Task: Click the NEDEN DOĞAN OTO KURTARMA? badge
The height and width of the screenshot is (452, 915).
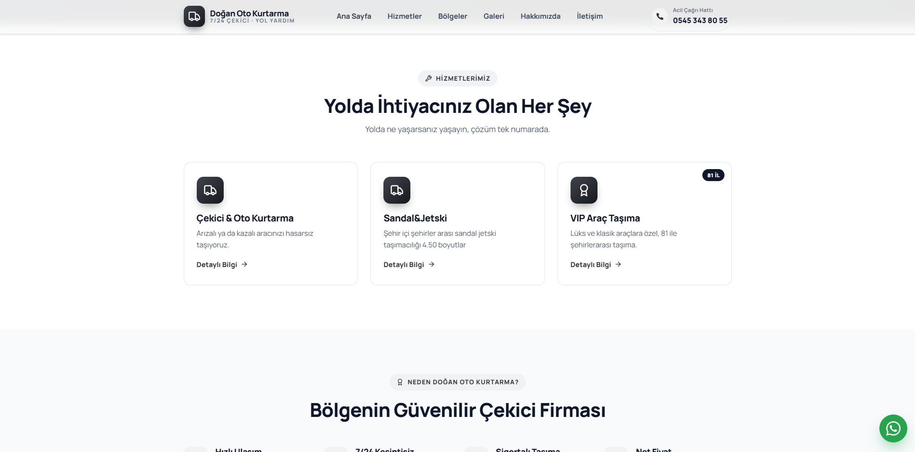Action: (x=457, y=382)
